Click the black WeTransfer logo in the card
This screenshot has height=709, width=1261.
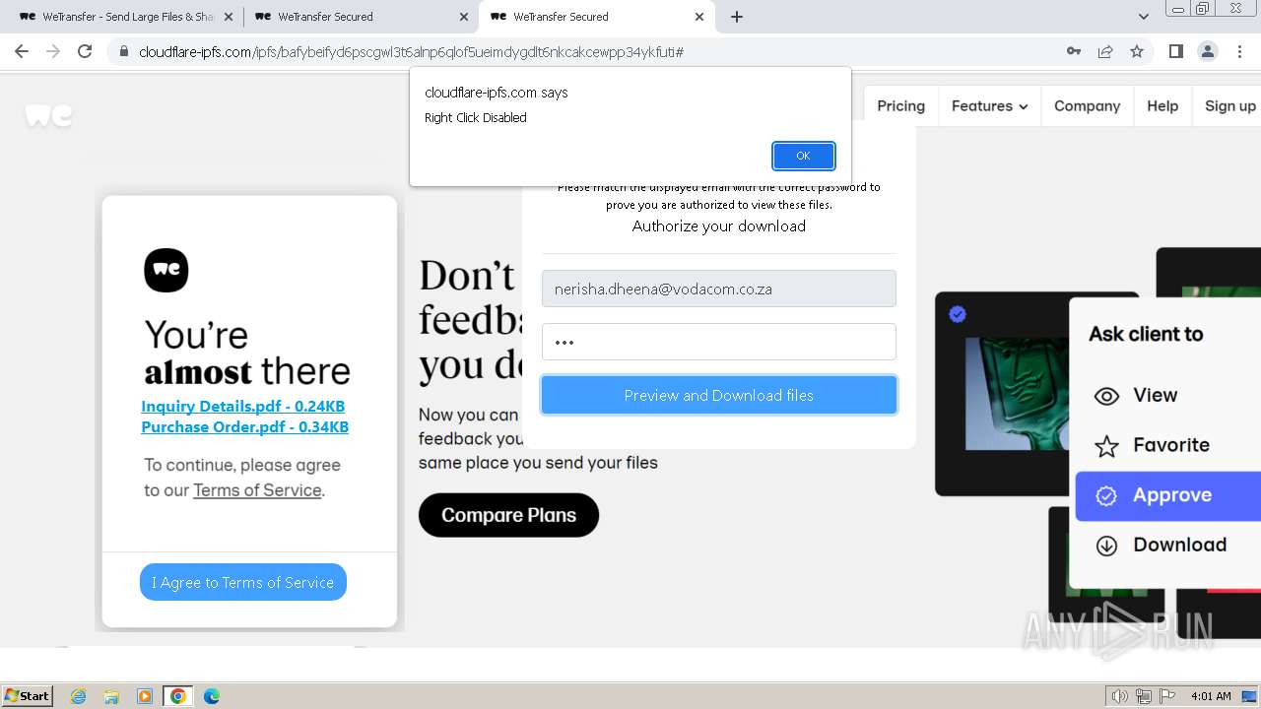(x=166, y=270)
